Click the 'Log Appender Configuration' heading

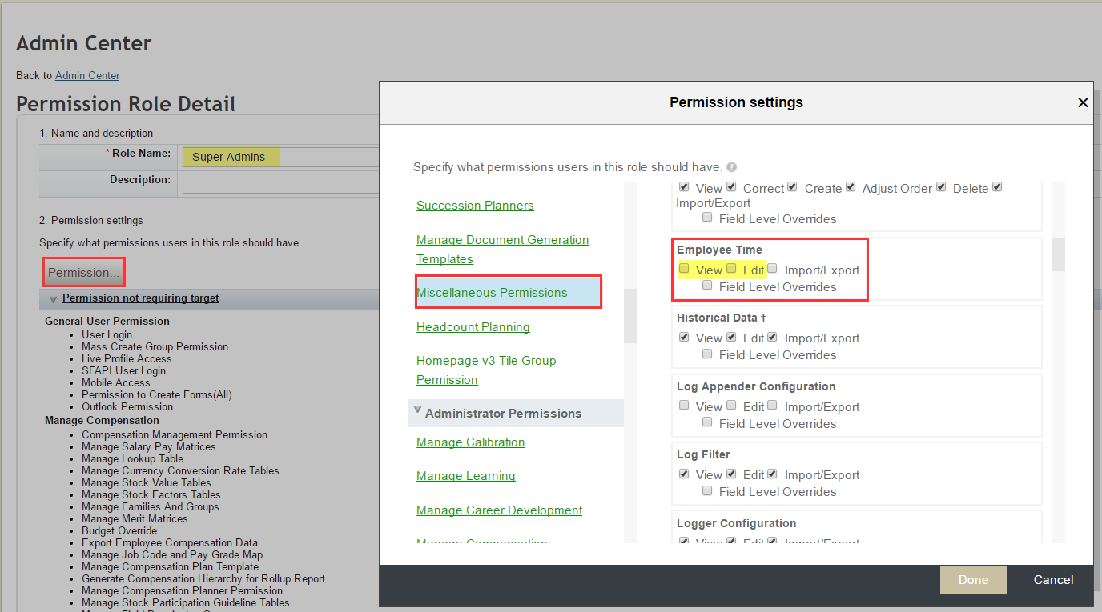click(756, 386)
